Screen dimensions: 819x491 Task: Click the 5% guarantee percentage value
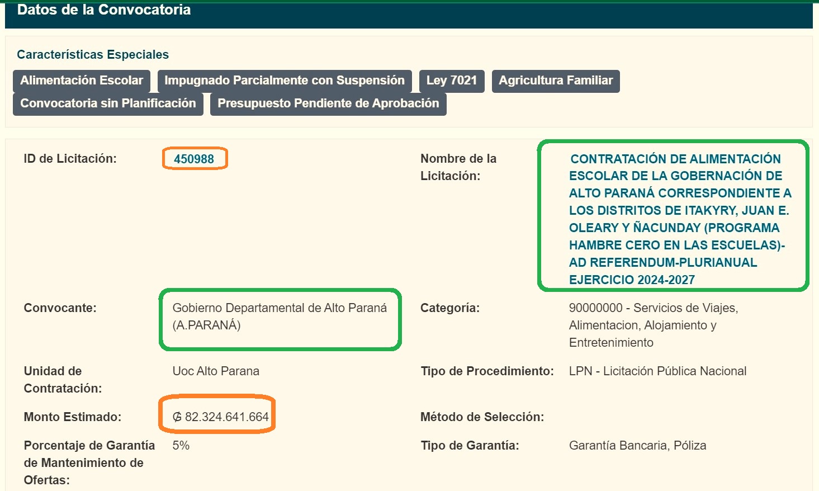(x=181, y=446)
